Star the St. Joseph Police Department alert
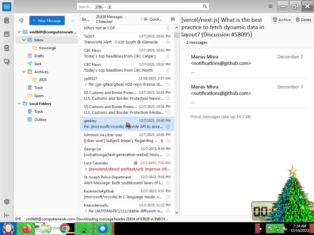 pos(168,183)
